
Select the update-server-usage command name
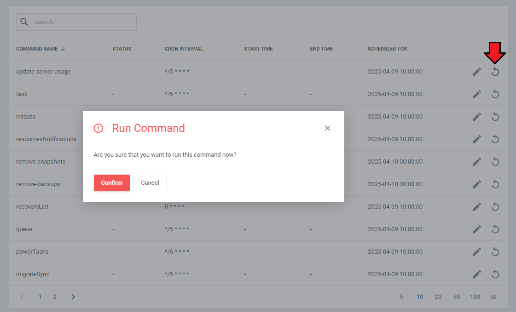pyautogui.click(x=43, y=72)
